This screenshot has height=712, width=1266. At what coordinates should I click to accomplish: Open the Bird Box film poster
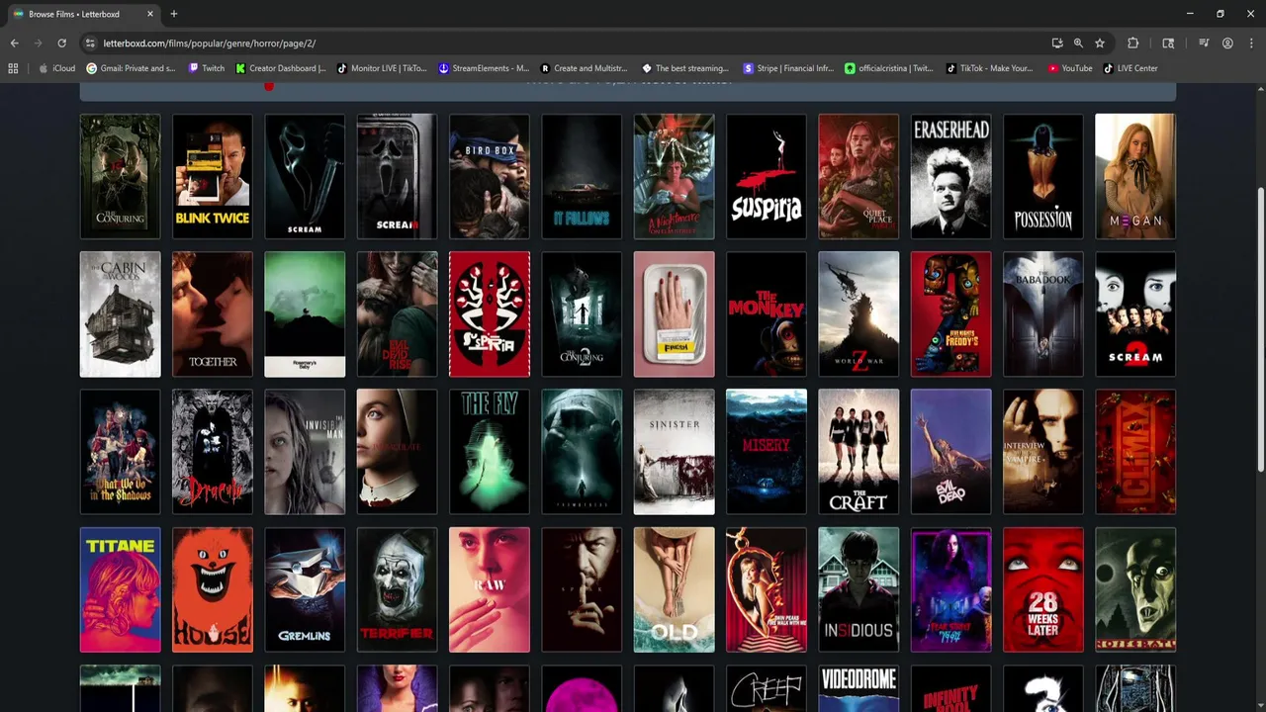pos(490,176)
